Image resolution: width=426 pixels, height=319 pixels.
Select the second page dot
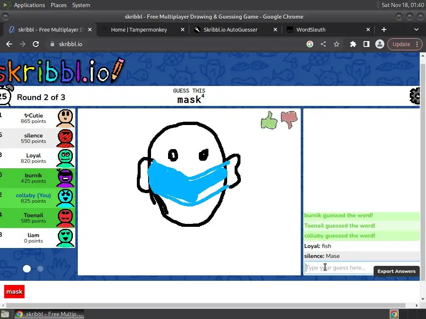(40, 269)
